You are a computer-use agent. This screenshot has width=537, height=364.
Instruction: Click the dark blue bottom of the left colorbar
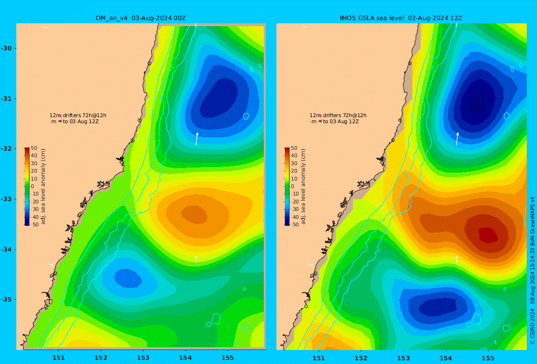[27, 224]
